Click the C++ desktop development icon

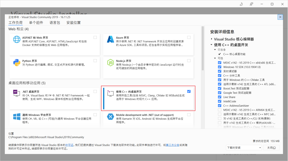110,93
